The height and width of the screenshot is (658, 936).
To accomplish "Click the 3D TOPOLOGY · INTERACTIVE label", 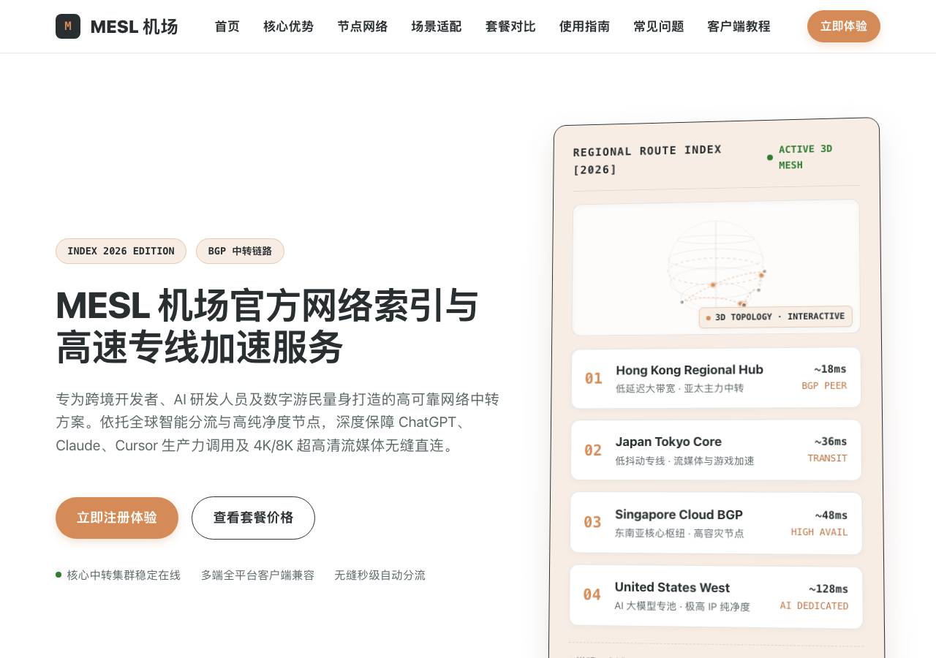I will (775, 317).
